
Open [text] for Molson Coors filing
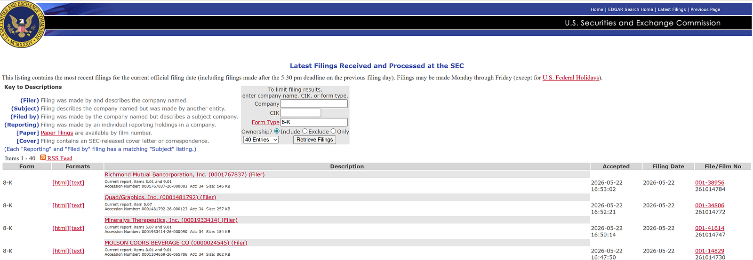click(77, 251)
